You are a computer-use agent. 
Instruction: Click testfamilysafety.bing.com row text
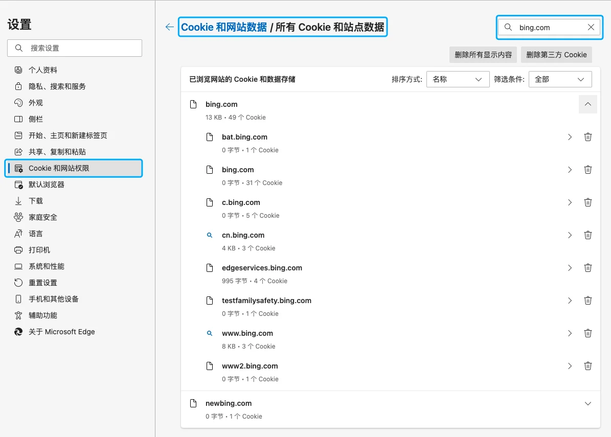pyautogui.click(x=266, y=301)
